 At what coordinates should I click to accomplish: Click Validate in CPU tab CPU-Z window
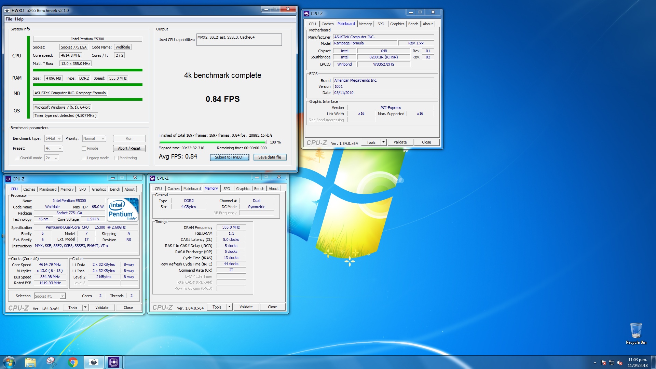point(101,307)
